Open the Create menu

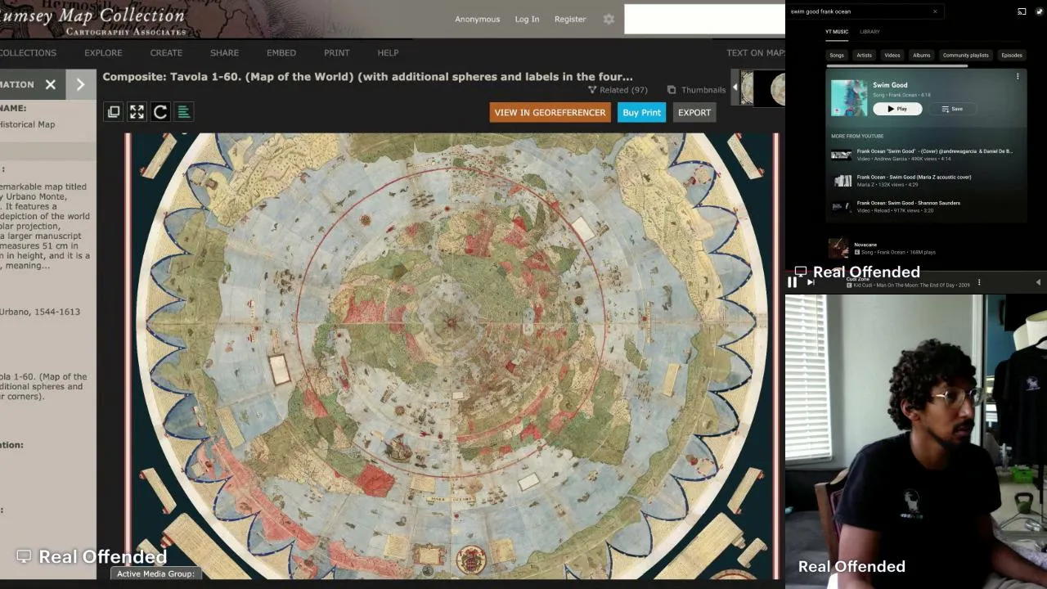166,53
